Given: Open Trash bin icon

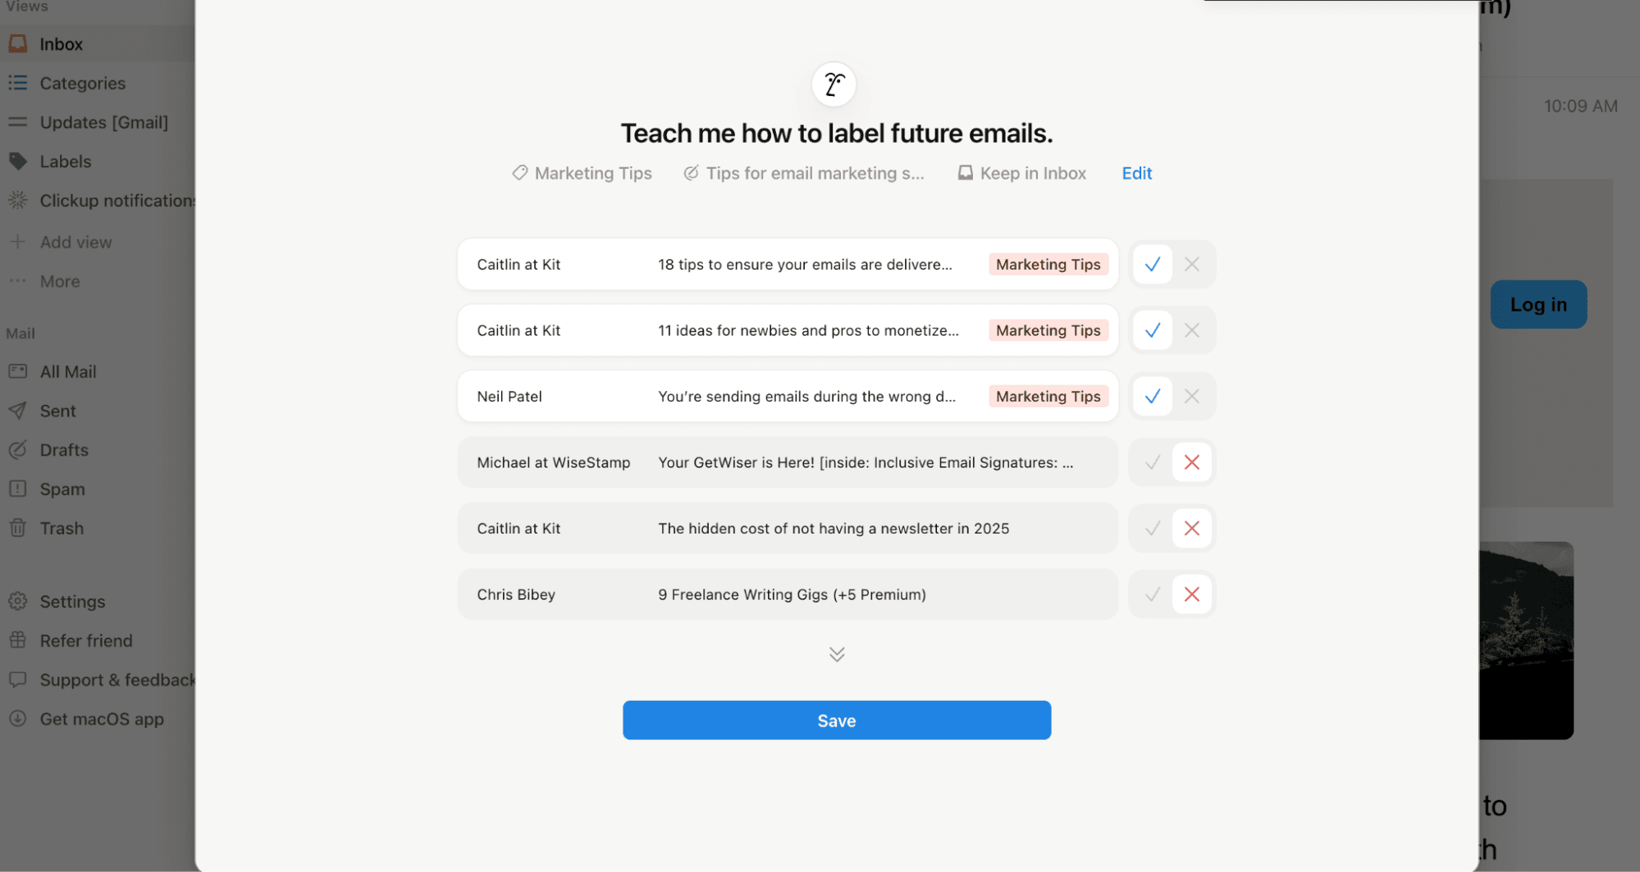Looking at the screenshot, I should (17, 528).
